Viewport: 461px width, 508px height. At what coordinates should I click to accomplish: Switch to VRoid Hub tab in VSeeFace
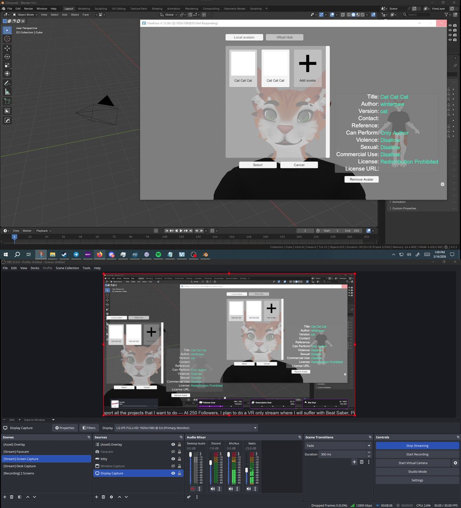click(x=284, y=37)
